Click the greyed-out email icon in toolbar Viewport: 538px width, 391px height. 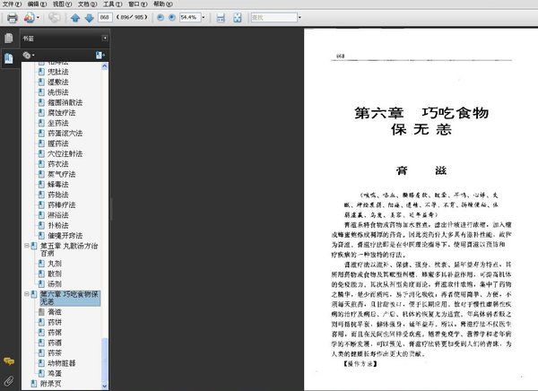coord(54,18)
